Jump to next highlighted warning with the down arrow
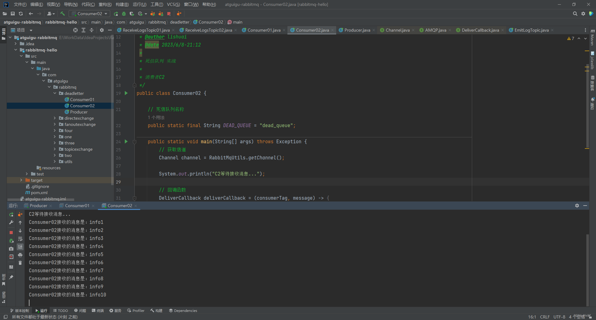Image resolution: width=596 pixels, height=320 pixels. tap(585, 38)
